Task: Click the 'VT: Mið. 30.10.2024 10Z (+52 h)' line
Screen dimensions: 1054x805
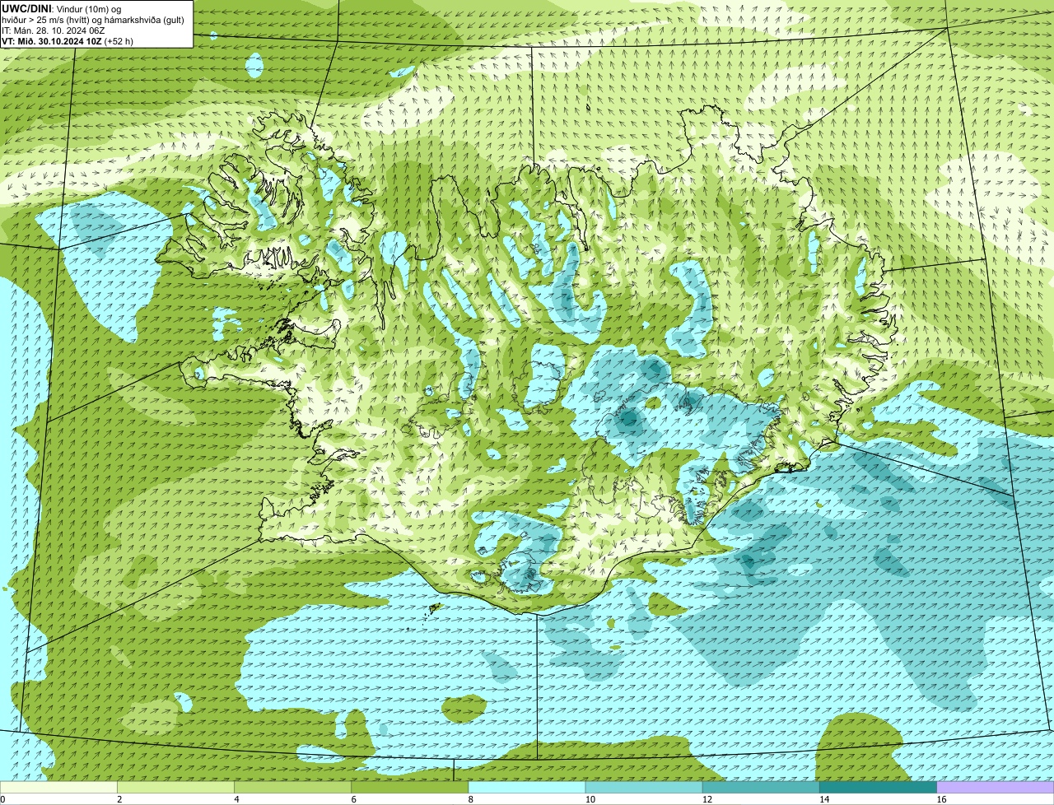Action: point(68,40)
